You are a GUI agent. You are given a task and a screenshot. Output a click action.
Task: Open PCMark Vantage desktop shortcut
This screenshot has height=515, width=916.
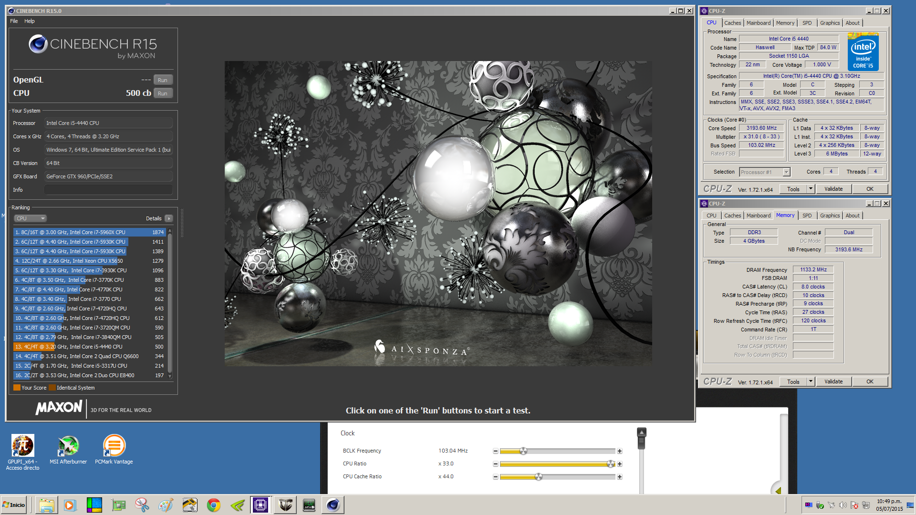click(x=114, y=450)
